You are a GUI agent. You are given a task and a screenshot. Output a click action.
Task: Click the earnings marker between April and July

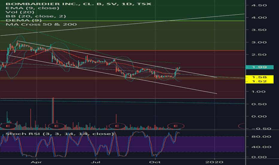click(56, 126)
